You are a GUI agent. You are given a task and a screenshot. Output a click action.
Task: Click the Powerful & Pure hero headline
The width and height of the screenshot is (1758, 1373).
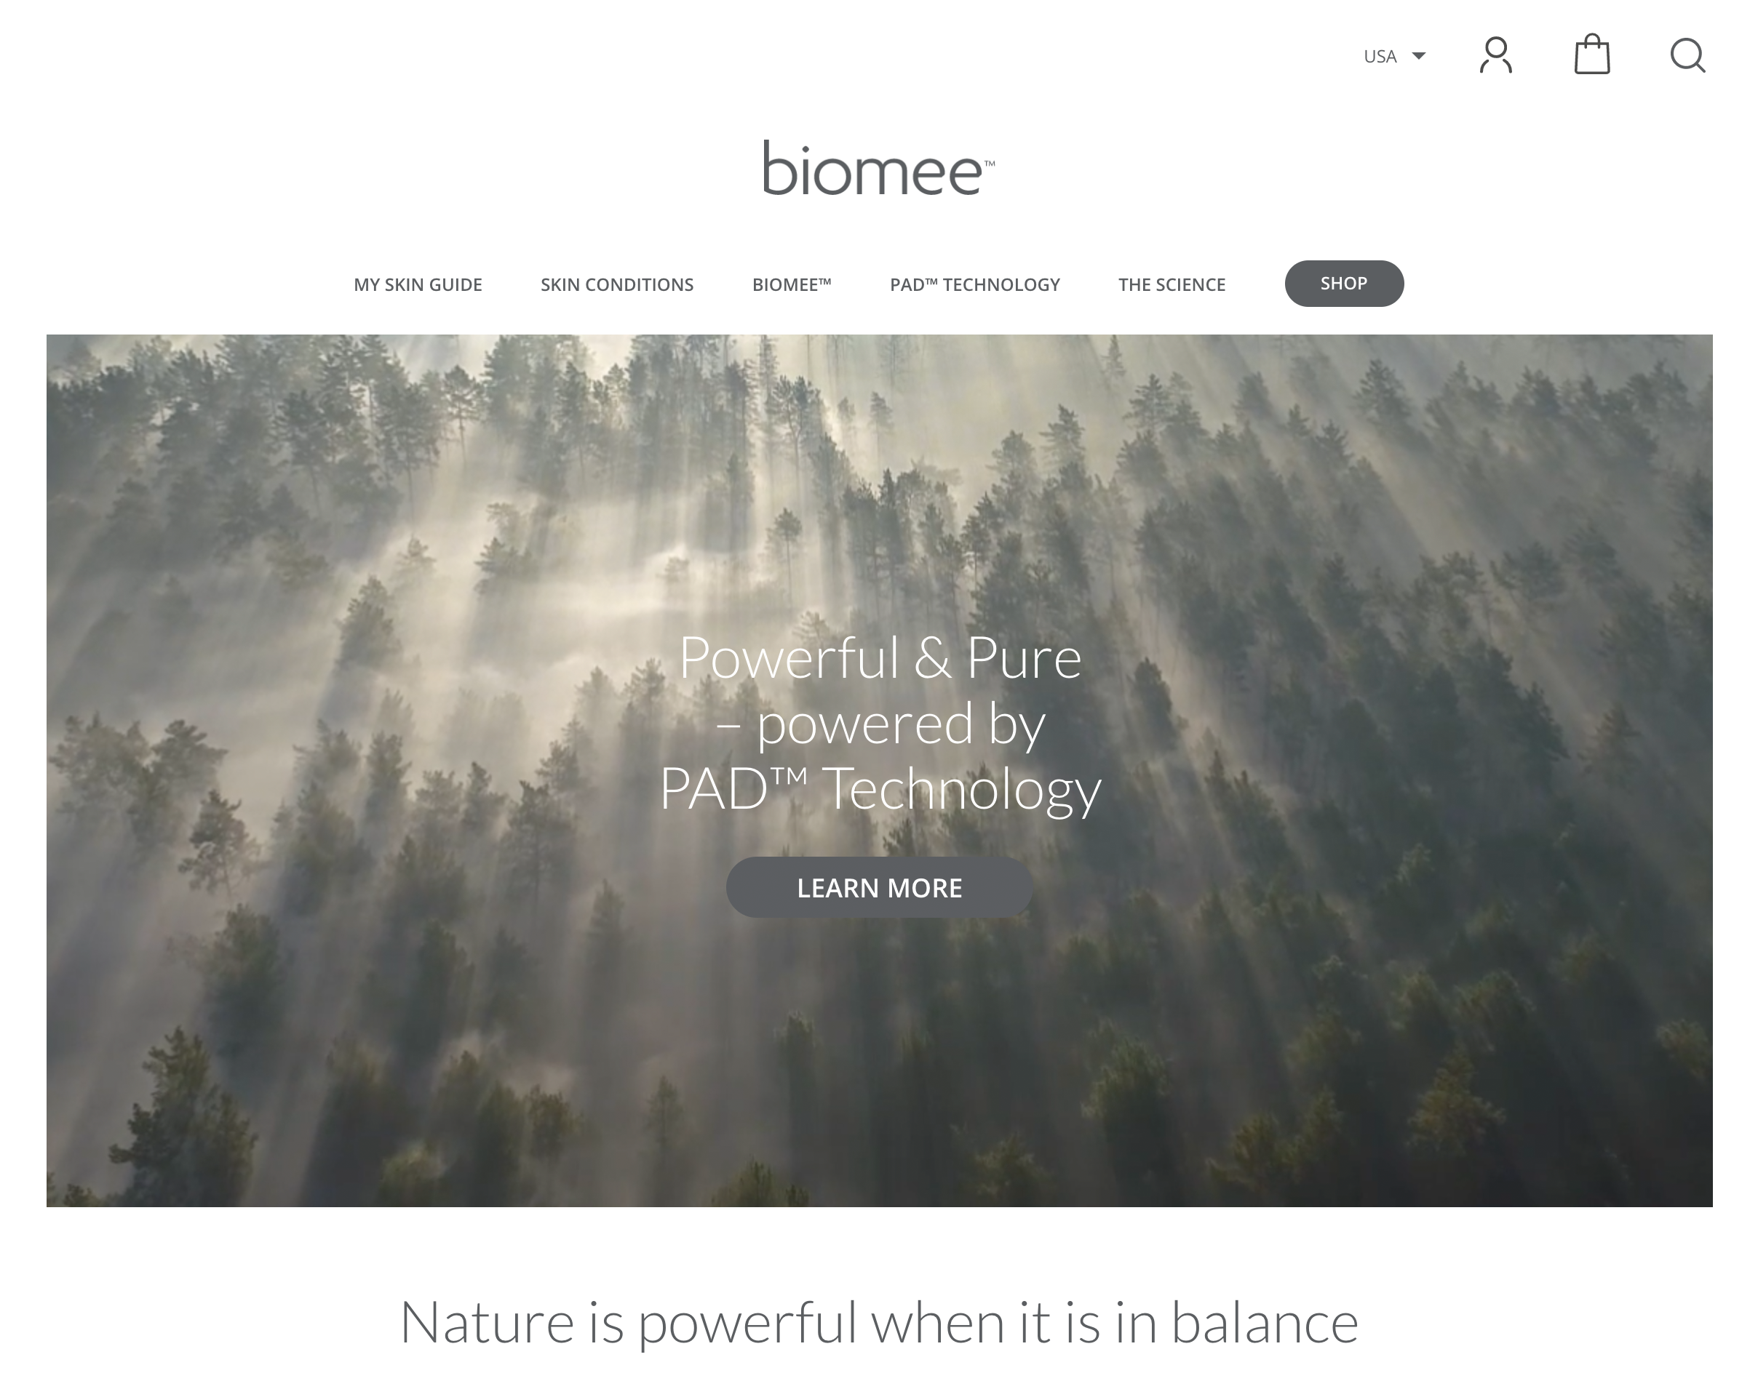[x=880, y=658]
